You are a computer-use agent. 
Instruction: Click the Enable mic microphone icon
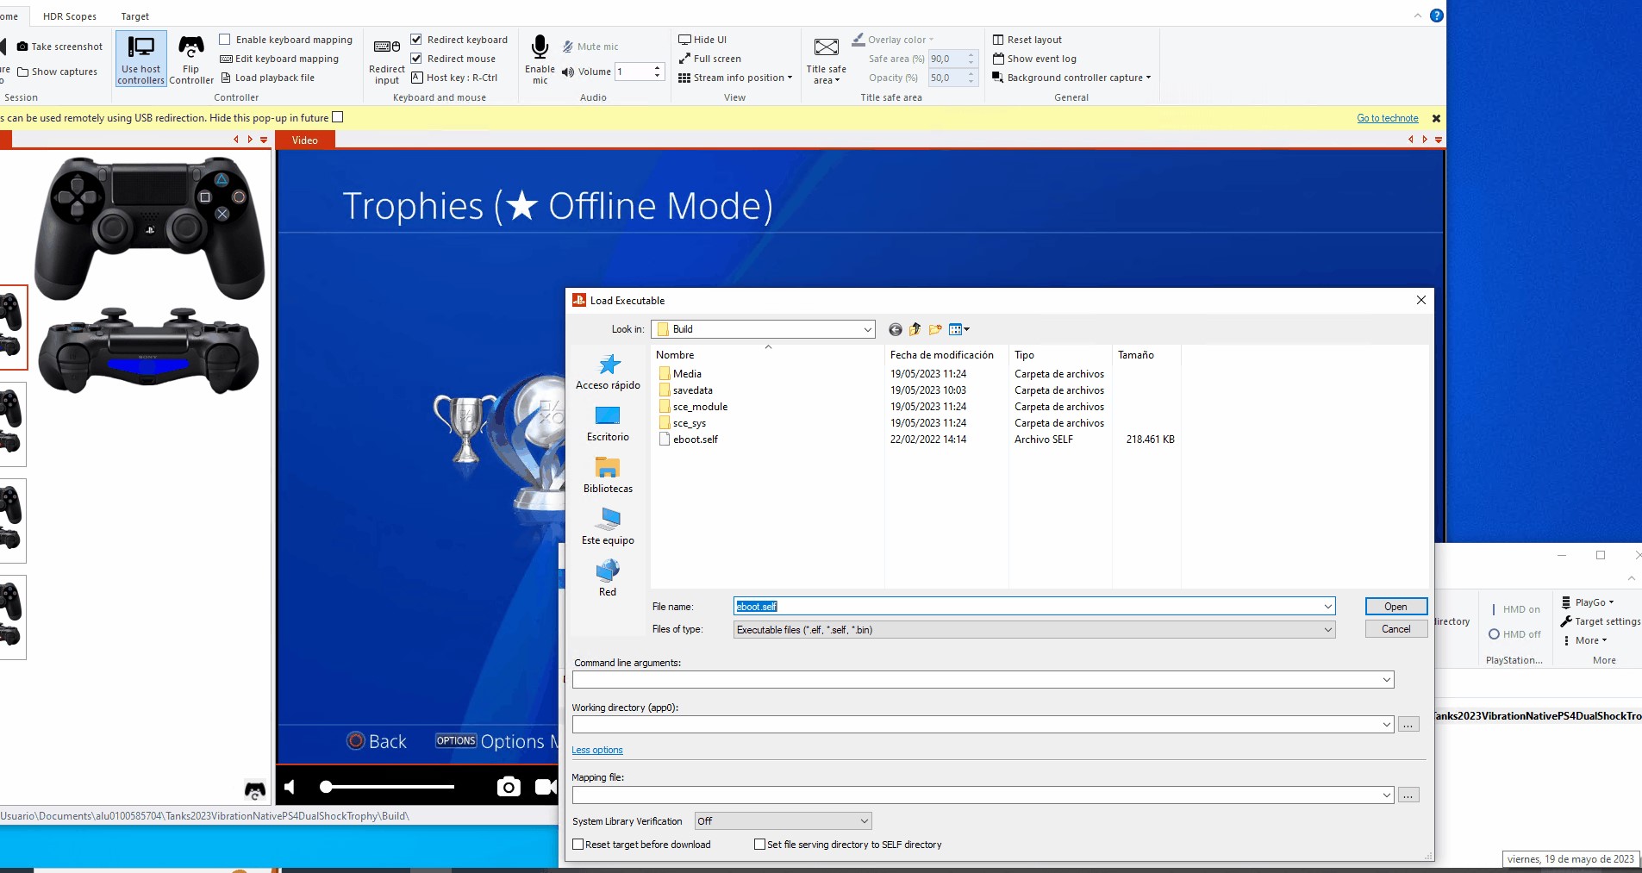[540, 47]
